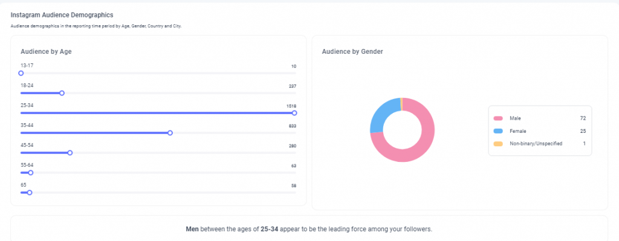Image resolution: width=619 pixels, height=241 pixels.
Task: Click the 35-44 age slider handle
Action: click(170, 133)
